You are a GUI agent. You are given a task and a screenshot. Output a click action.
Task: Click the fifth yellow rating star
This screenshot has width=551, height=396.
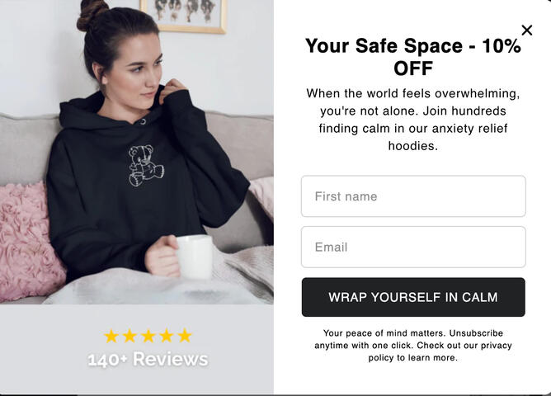point(185,336)
